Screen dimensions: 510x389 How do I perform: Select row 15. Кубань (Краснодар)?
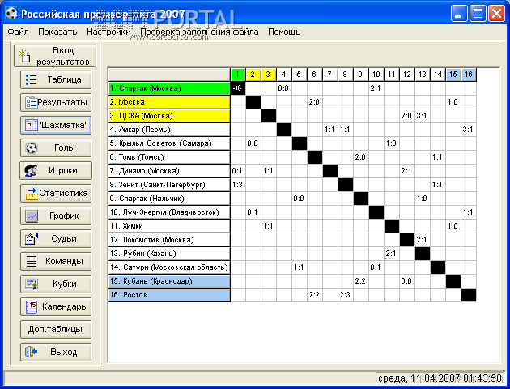click(x=169, y=281)
